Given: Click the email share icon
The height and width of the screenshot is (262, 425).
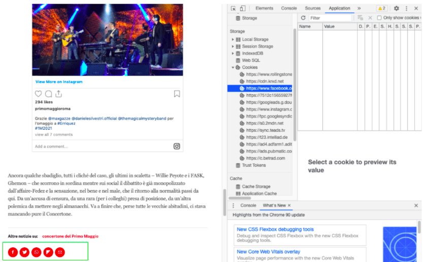Looking at the screenshot, I should click(60, 252).
